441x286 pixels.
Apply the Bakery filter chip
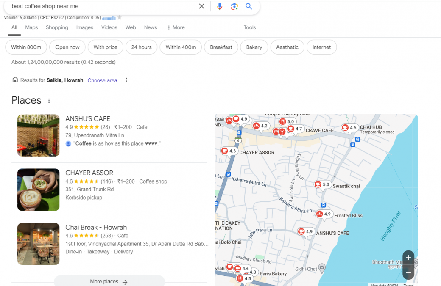point(254,47)
